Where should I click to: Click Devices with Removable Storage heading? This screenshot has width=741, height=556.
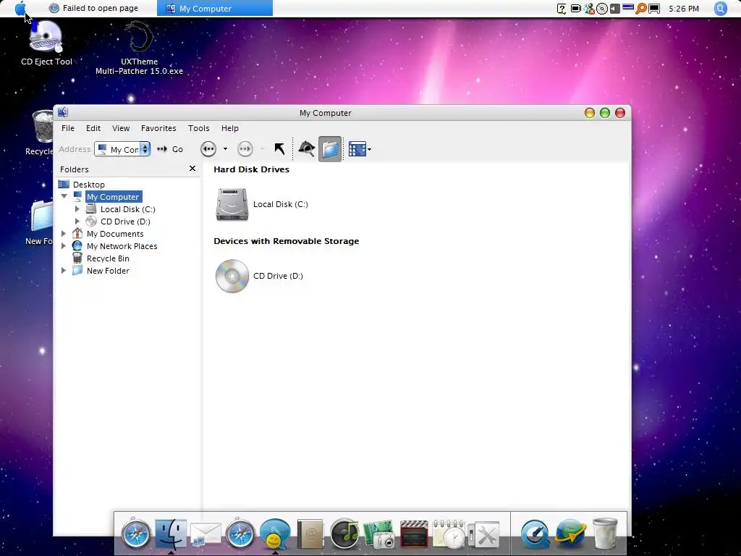[x=287, y=241]
